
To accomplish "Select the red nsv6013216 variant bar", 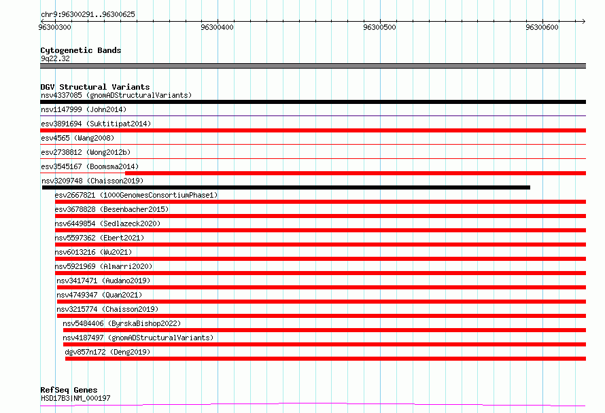I will 320,259.
